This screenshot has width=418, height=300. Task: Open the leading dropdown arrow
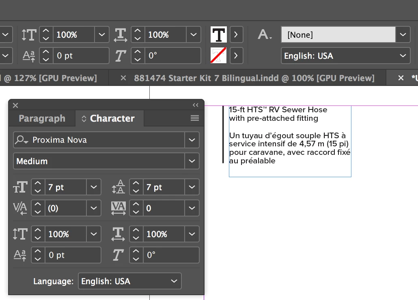[x=192, y=187]
